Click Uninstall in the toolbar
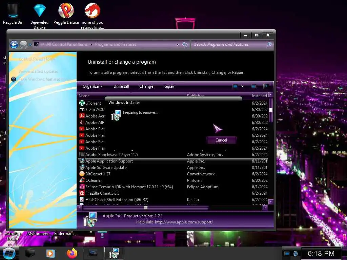This screenshot has height=260, width=347. (121, 86)
